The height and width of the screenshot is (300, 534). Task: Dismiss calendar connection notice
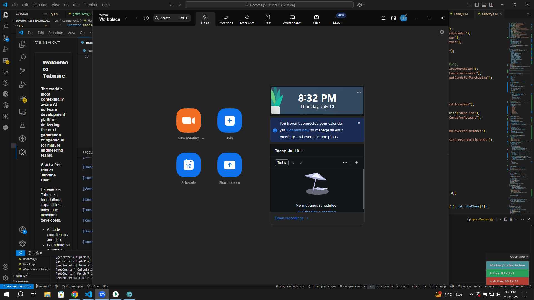(359, 123)
